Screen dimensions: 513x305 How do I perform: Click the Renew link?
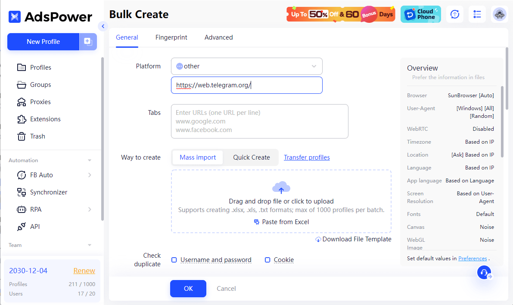click(84, 271)
